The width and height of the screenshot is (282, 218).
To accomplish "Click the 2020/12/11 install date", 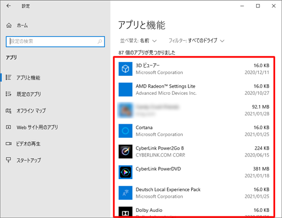I will [x=257, y=72].
